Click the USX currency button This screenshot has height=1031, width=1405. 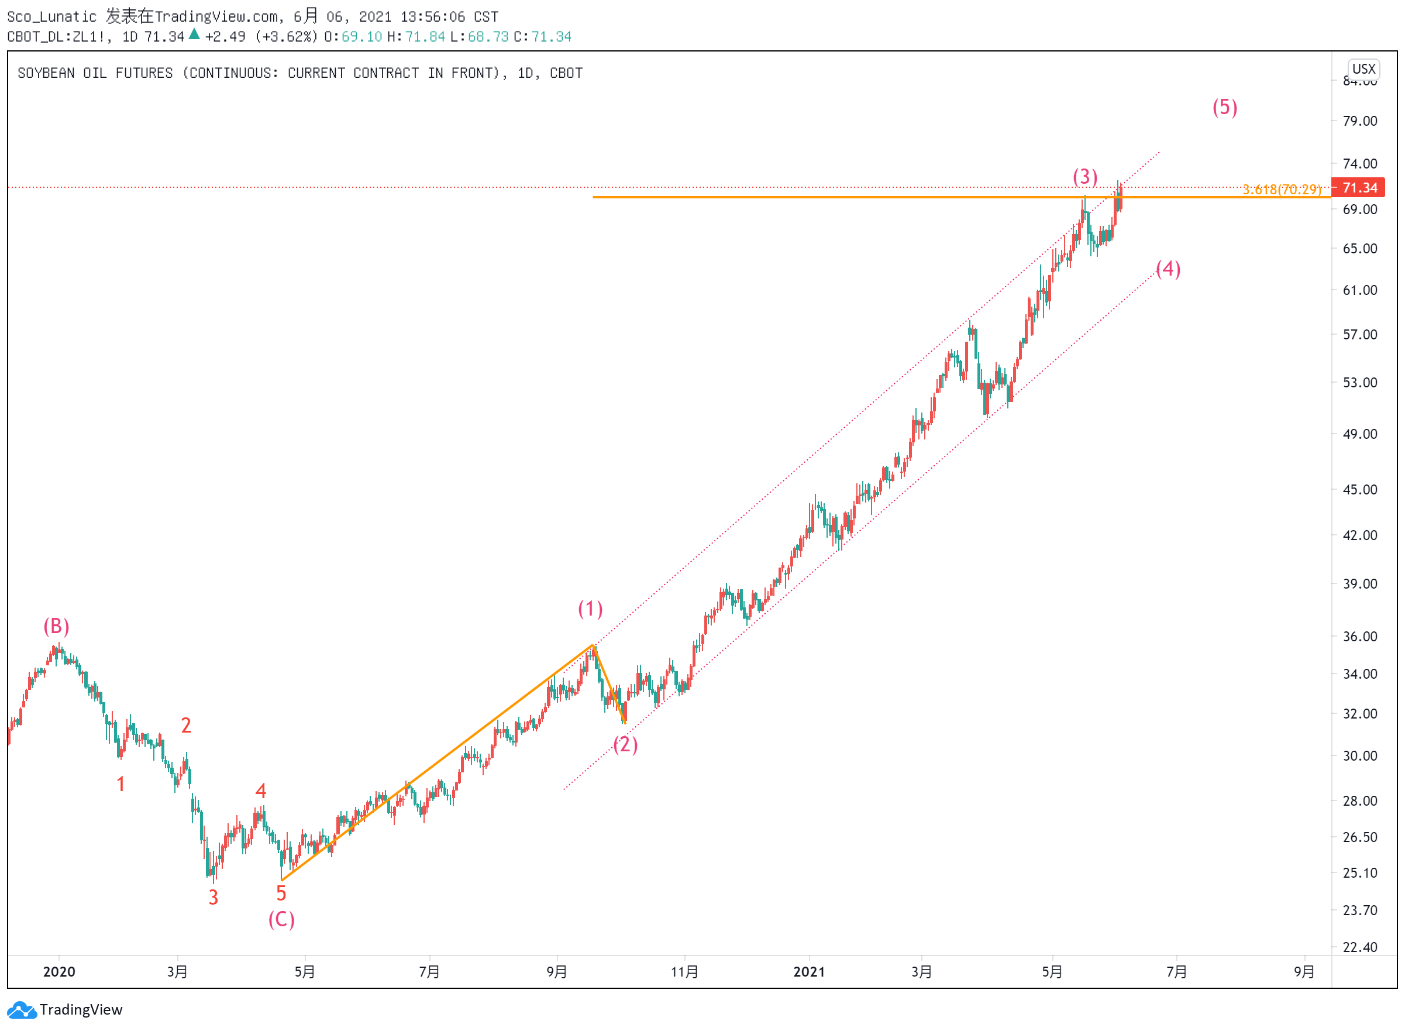click(x=1363, y=68)
